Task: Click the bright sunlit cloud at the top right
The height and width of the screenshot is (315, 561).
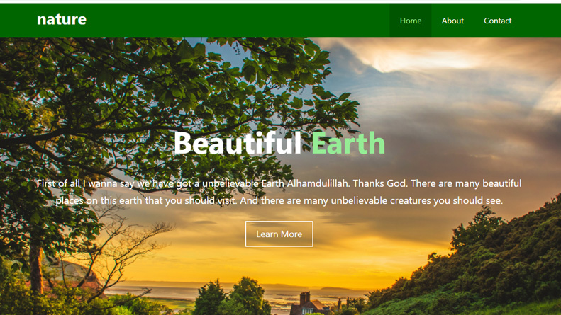Action: pyautogui.click(x=422, y=59)
